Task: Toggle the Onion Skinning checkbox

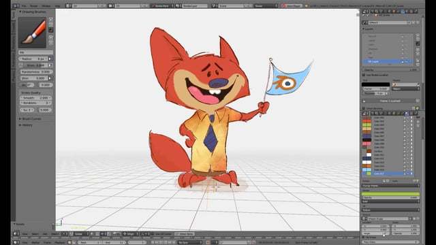Action: pos(364,108)
